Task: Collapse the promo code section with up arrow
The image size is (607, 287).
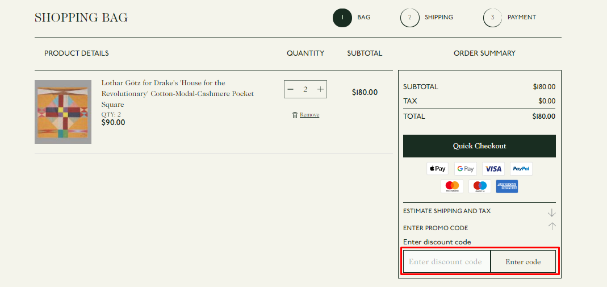Action: pos(552,226)
